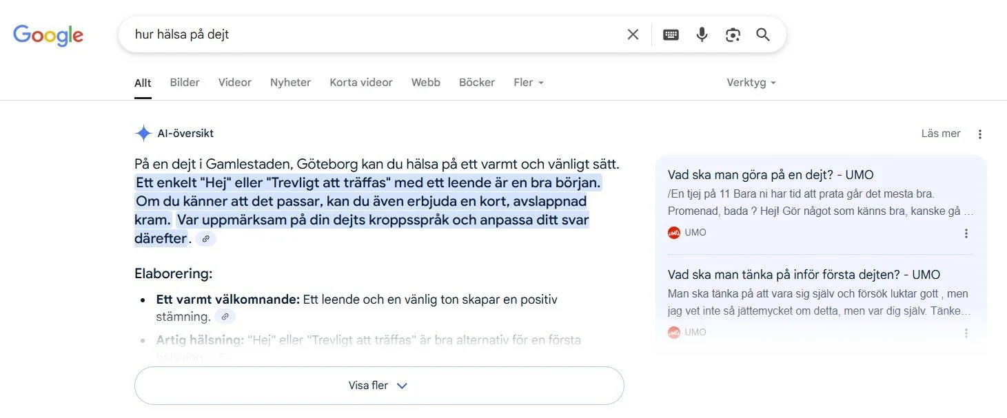Click UMO icon under second source card
This screenshot has height=418, width=1007.
[674, 333]
